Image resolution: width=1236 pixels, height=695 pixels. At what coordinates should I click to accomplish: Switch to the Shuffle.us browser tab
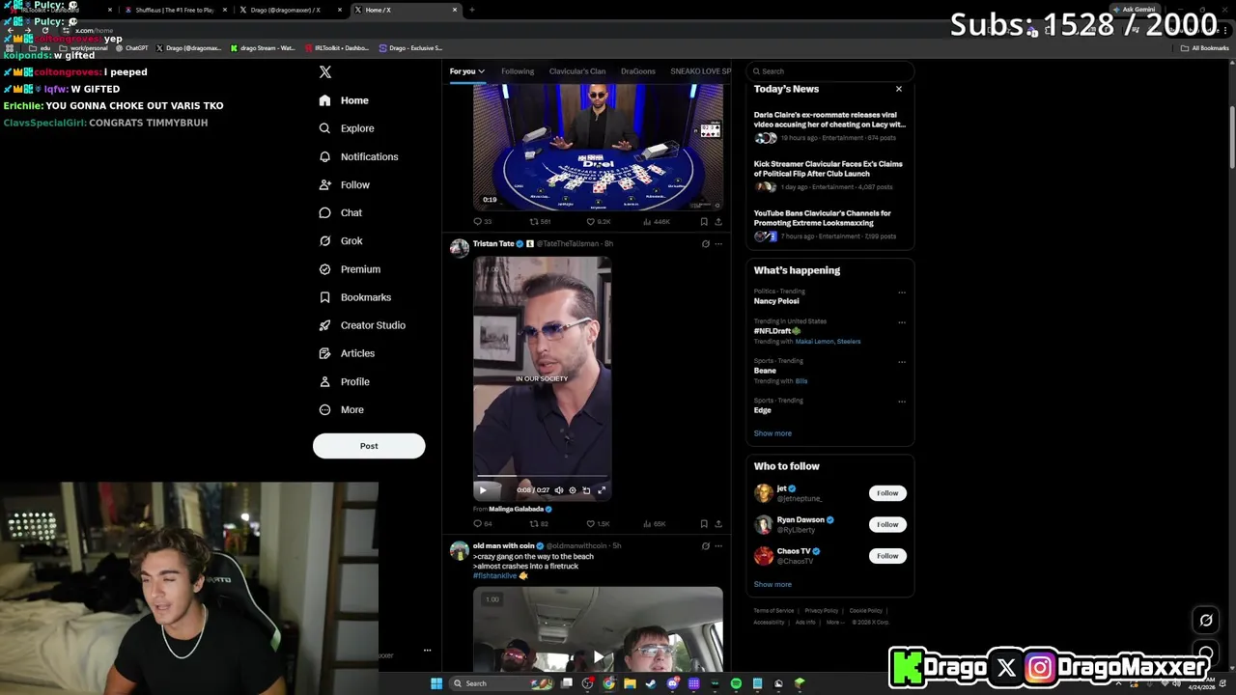(174, 10)
